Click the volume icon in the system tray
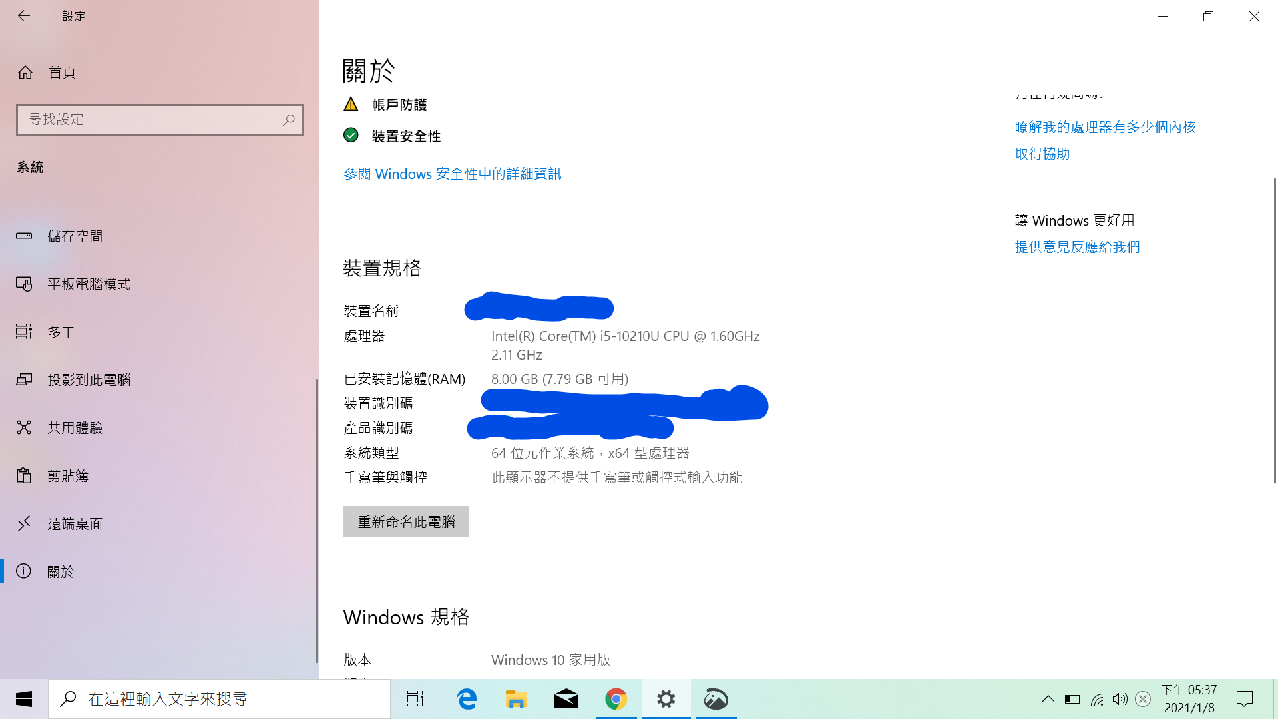Screen dimensions: 1278x719 (x=1120, y=699)
